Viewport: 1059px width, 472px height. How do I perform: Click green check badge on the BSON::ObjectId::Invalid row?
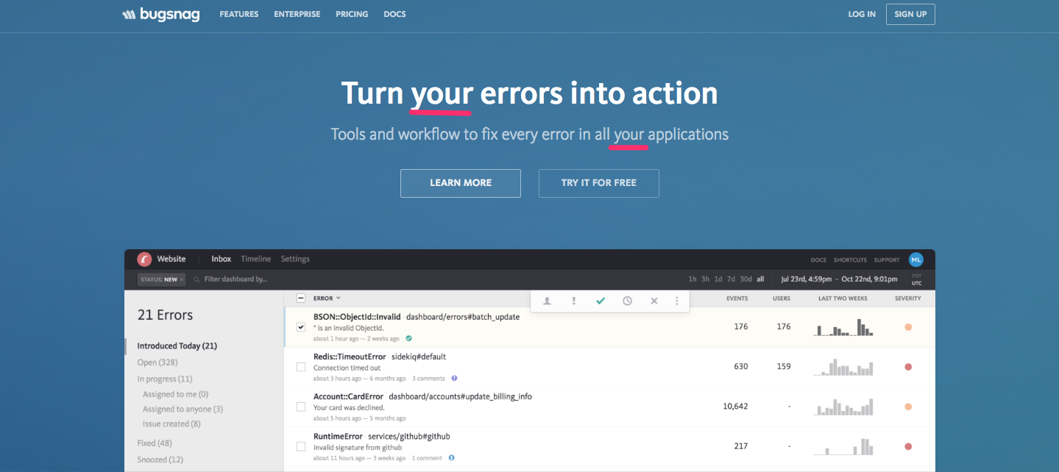point(408,339)
